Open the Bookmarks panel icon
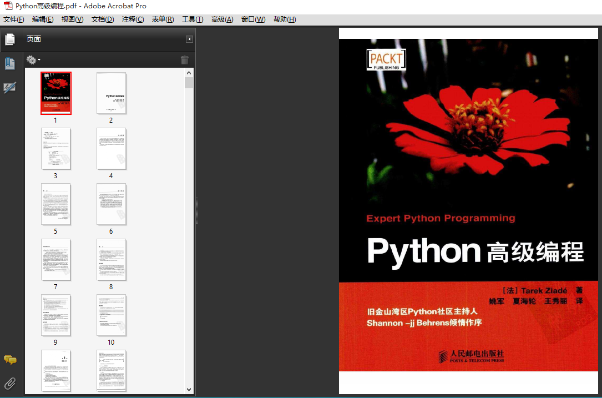This screenshot has height=398, width=602. click(x=9, y=64)
